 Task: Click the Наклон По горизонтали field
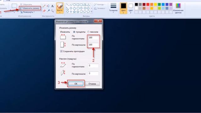click(93, 66)
